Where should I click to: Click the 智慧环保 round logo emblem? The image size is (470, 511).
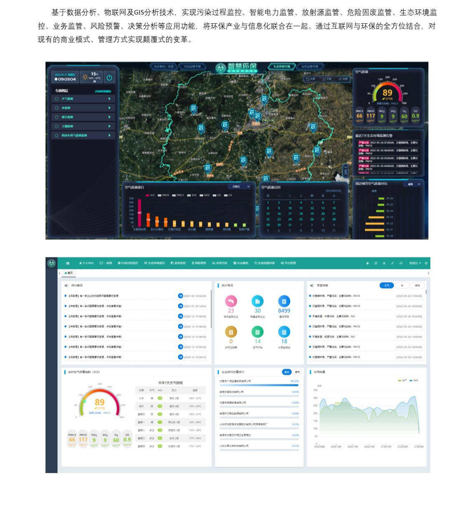click(221, 68)
